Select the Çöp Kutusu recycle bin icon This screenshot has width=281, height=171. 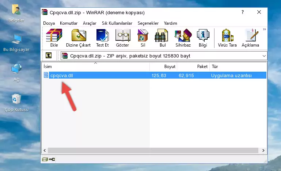click(16, 103)
